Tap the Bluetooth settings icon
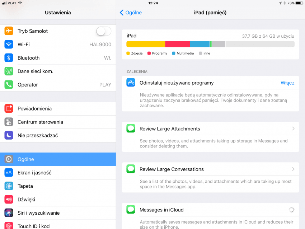305x229 pixels. (x=9, y=58)
